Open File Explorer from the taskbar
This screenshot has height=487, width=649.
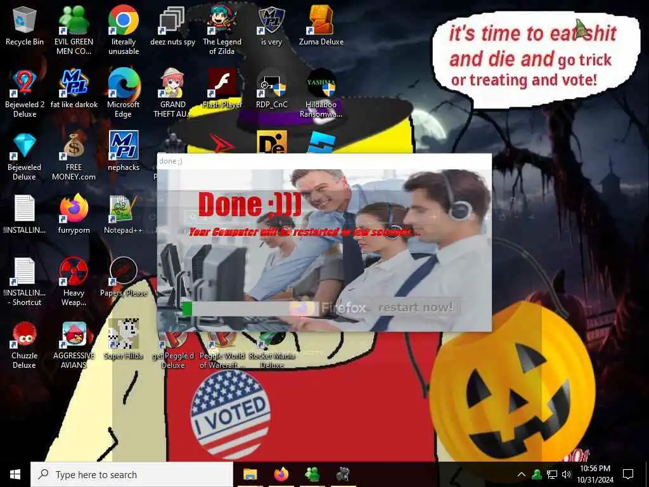[x=250, y=474]
